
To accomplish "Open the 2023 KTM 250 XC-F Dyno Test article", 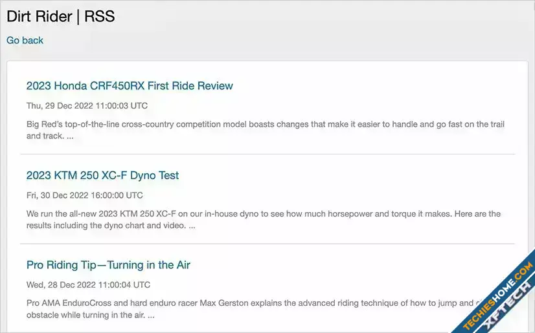I will [102, 175].
